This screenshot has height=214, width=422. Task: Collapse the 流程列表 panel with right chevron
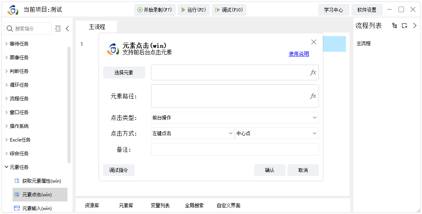point(415,25)
